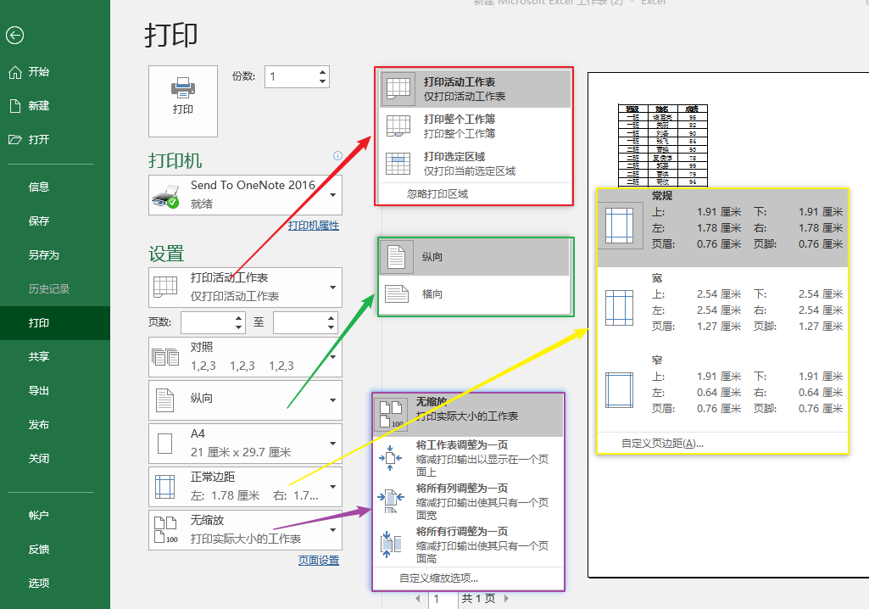This screenshot has width=869, height=609.
Task: Select the portrait orientation page icon
Action: pos(395,257)
